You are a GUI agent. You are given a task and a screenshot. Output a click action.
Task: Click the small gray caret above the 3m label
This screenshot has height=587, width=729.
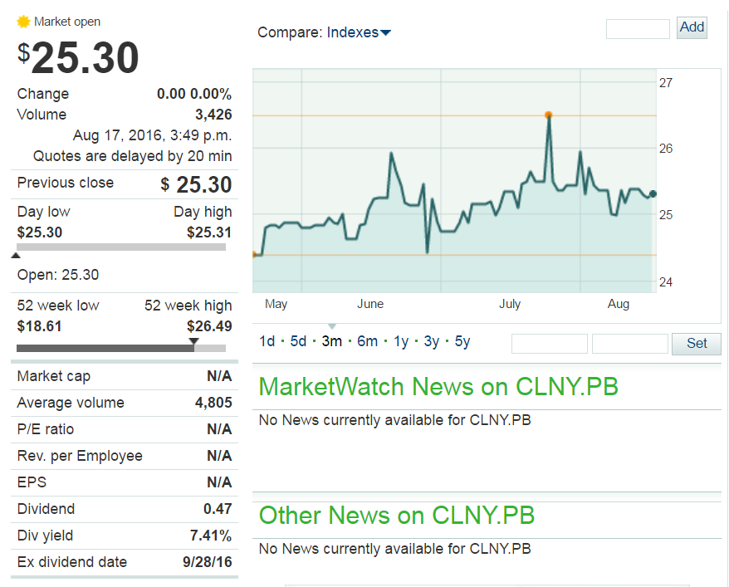click(x=332, y=326)
